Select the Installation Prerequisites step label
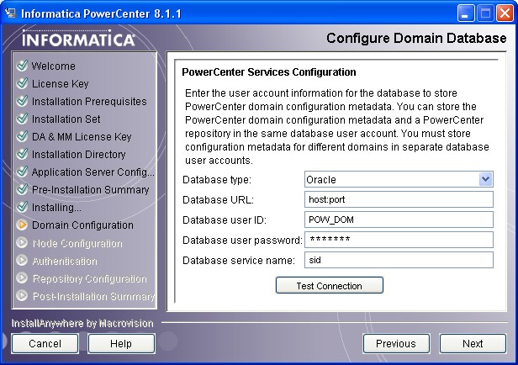The image size is (518, 365). pyautogui.click(x=89, y=102)
